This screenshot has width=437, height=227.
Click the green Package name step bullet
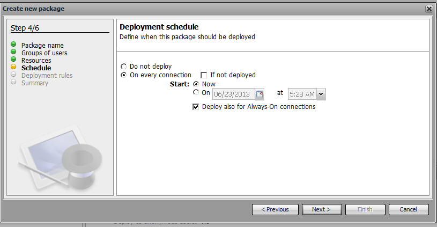13,45
